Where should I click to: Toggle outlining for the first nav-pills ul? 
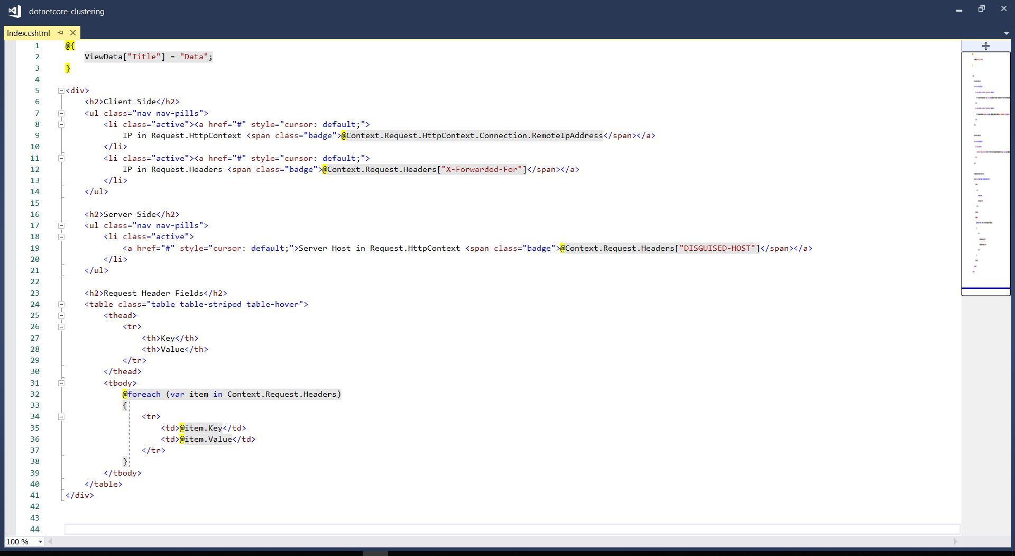(x=61, y=113)
